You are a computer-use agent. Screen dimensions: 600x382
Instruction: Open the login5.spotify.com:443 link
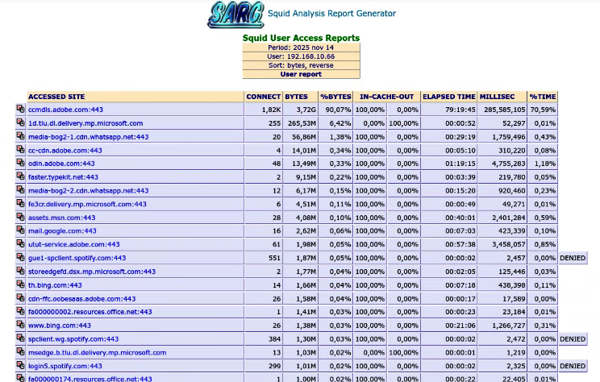point(65,367)
